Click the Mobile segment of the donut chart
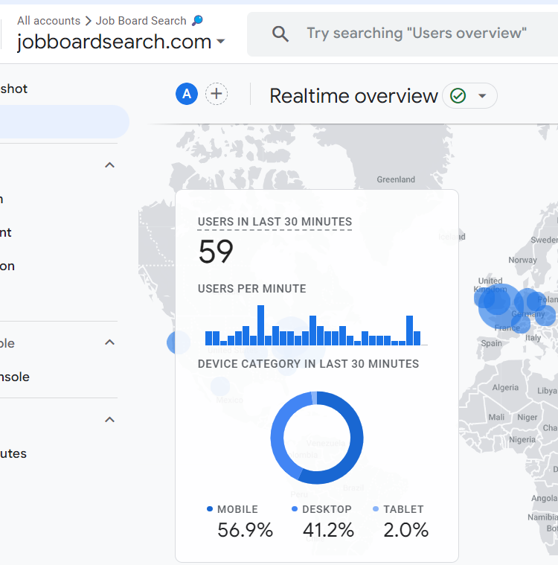This screenshot has width=558, height=565. click(x=355, y=443)
